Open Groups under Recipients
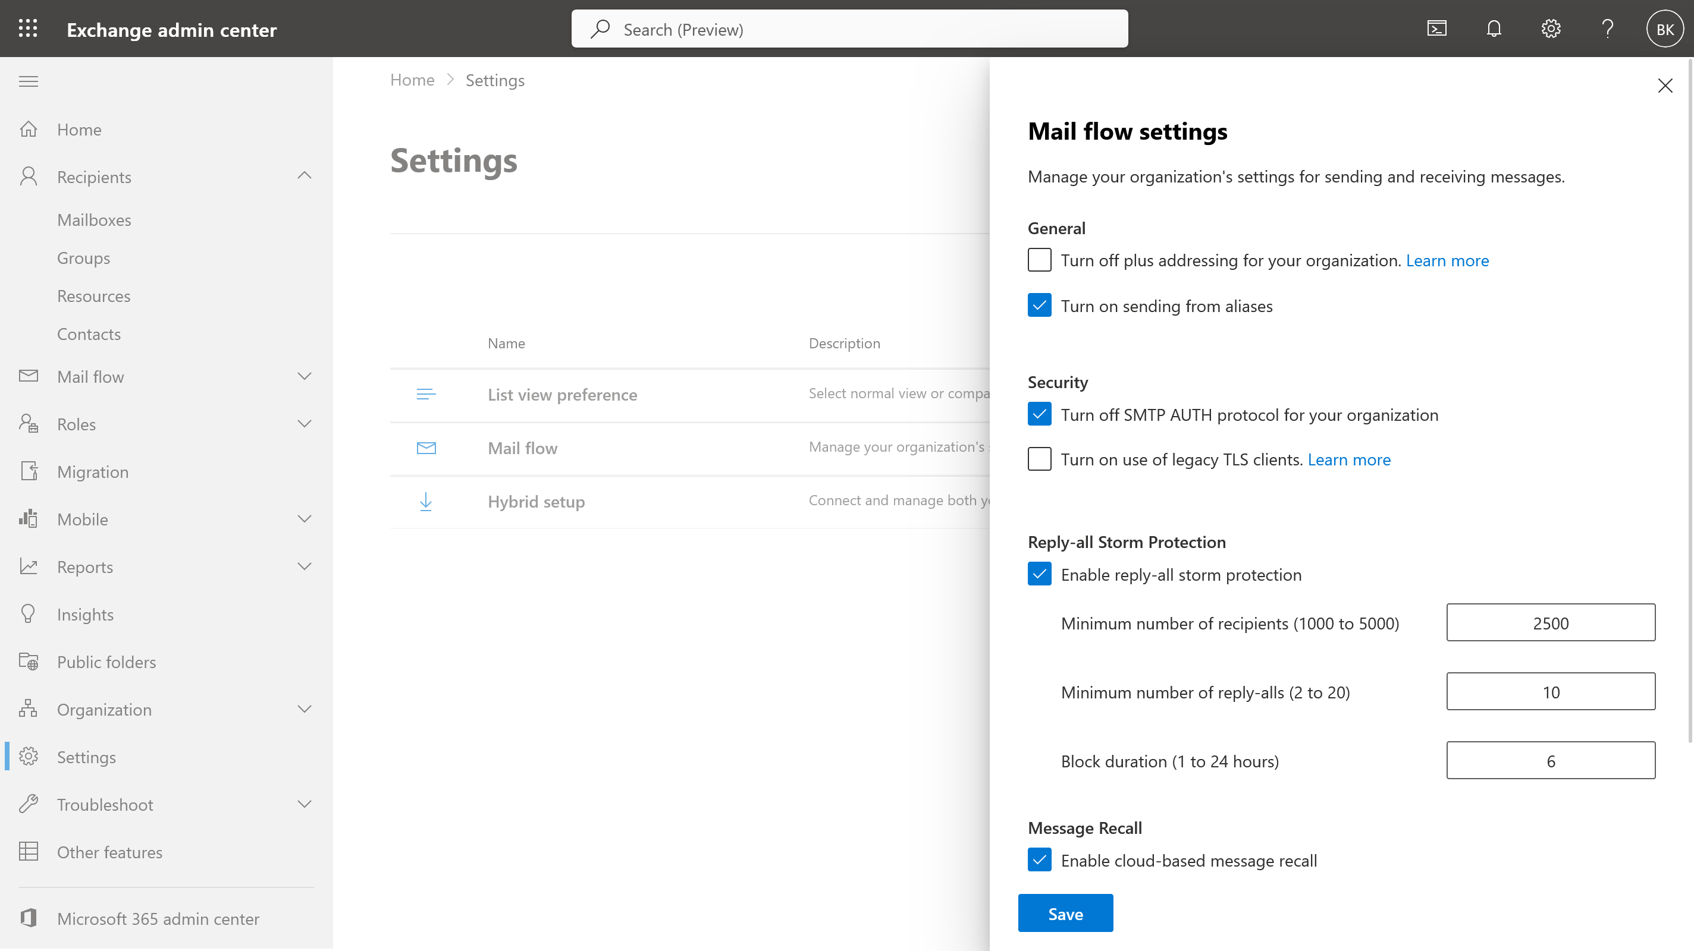This screenshot has height=951, width=1694. (x=83, y=257)
